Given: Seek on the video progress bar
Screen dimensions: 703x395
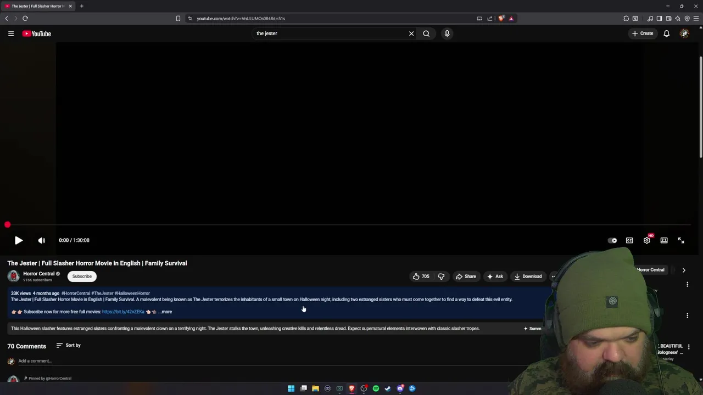Looking at the screenshot, I should 349,225.
